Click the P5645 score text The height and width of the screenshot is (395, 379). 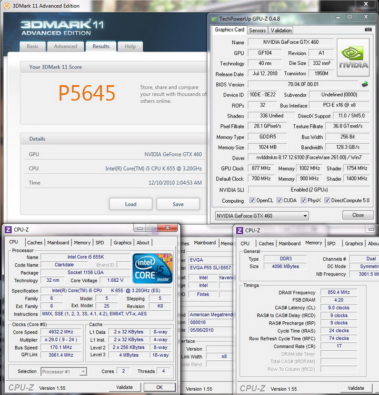[x=87, y=93]
